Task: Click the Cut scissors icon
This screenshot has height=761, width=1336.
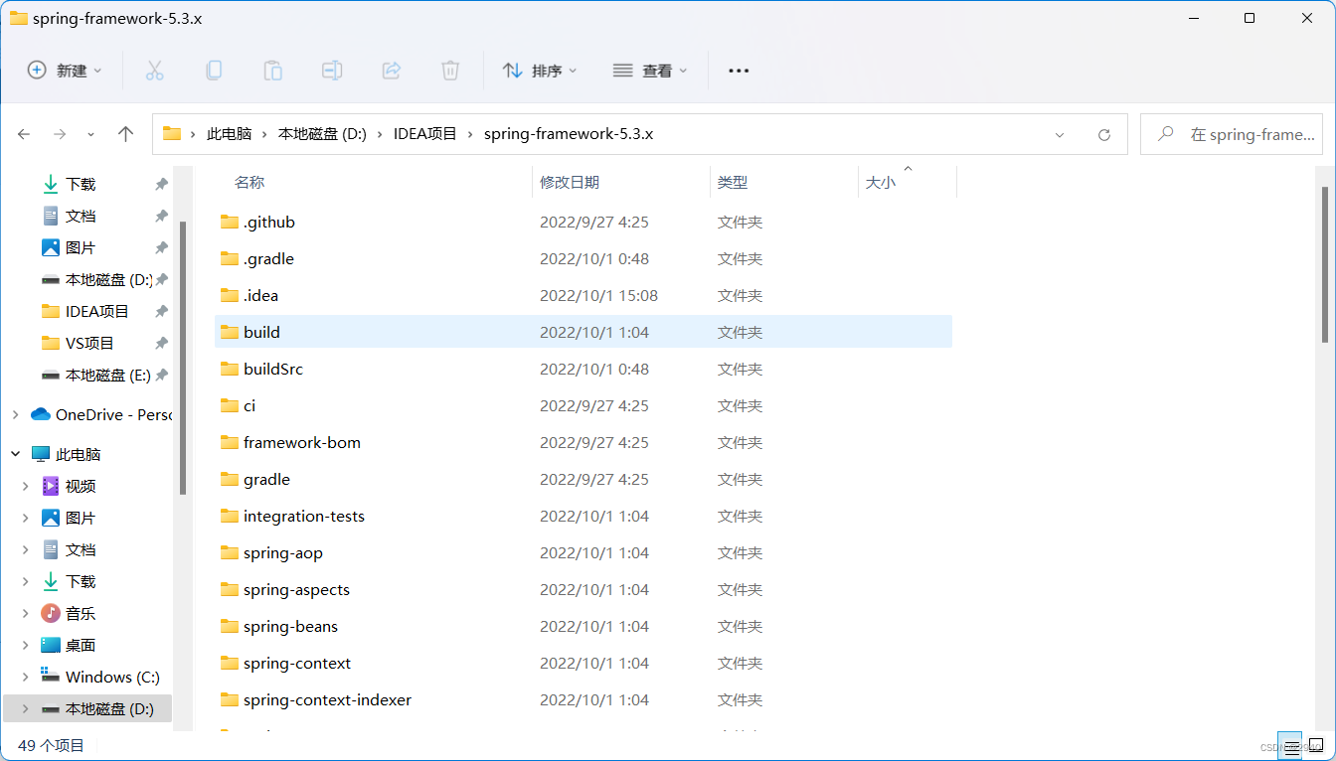Action: [154, 71]
